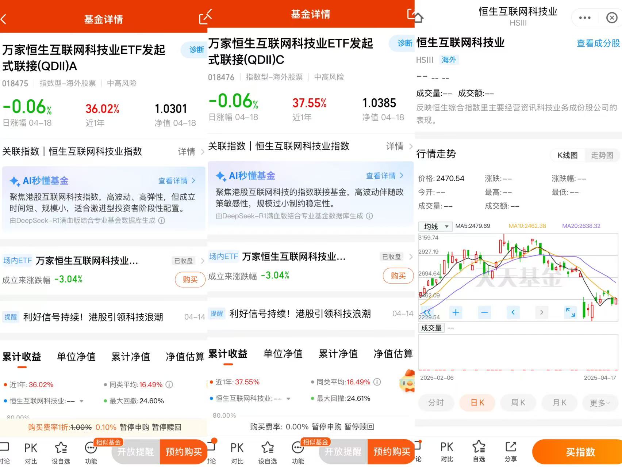Open 恒生互联网科技业 benchmark dropdown on fund C
Viewport: 622px width, 467px height.
click(288, 398)
